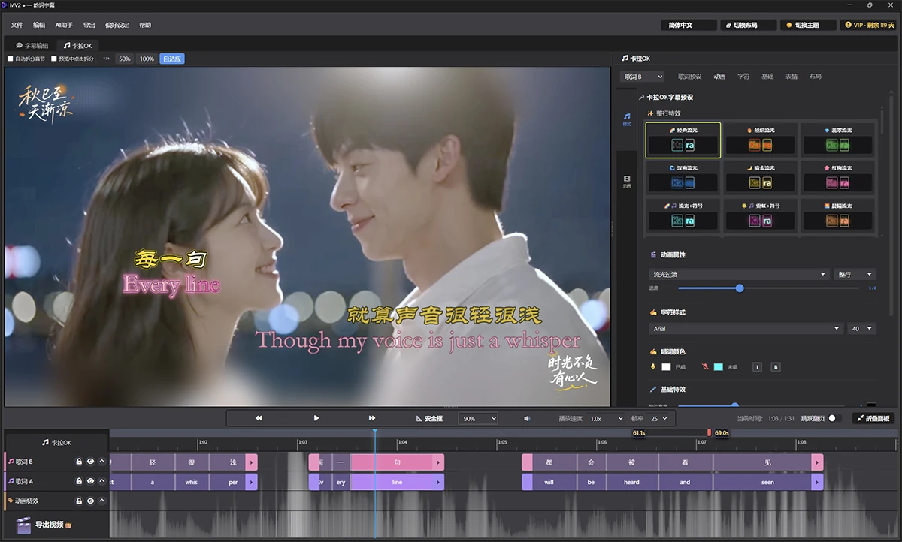This screenshot has height=542, width=902.
Task: Toggle the 跳跃翻页 switch
Action: tap(832, 418)
